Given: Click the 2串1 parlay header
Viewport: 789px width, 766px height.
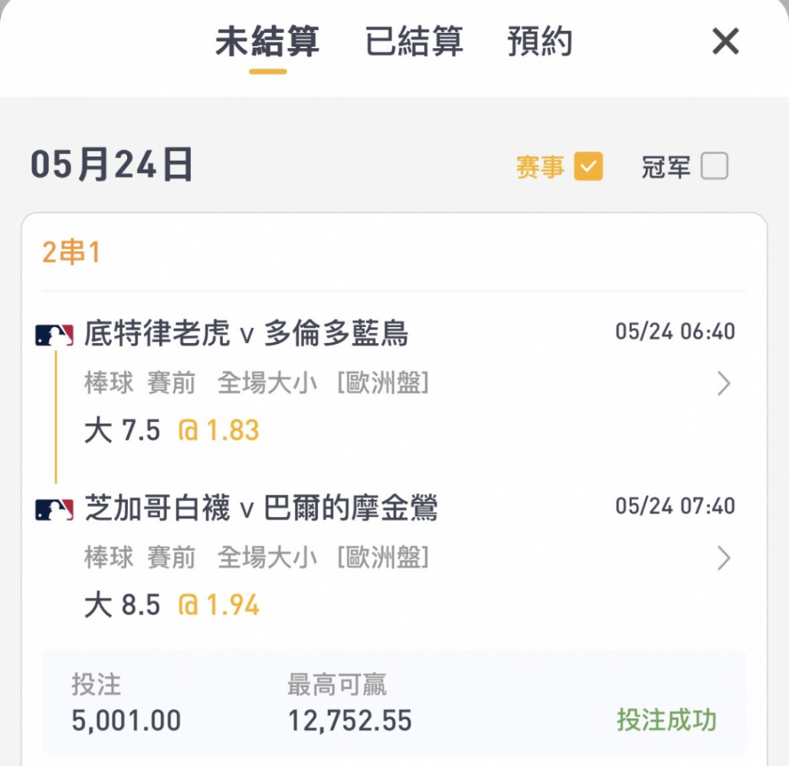Looking at the screenshot, I should (x=71, y=252).
